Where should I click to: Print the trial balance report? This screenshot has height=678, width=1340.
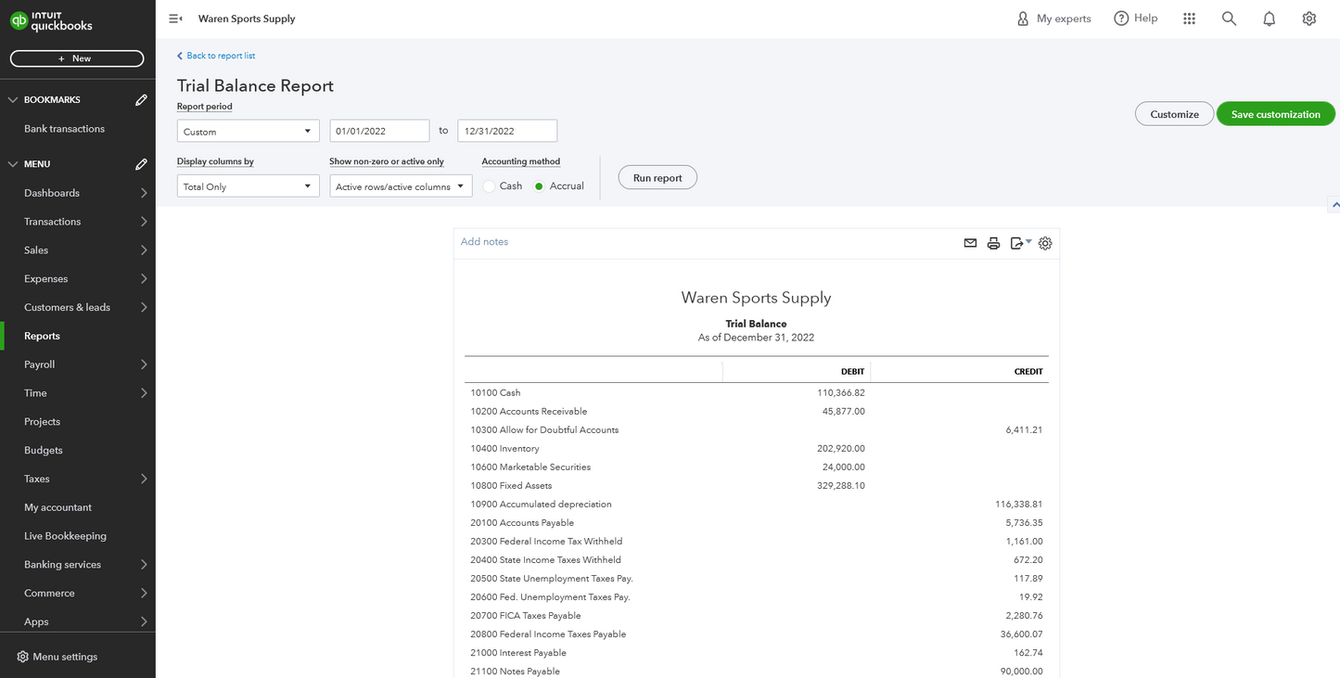993,243
